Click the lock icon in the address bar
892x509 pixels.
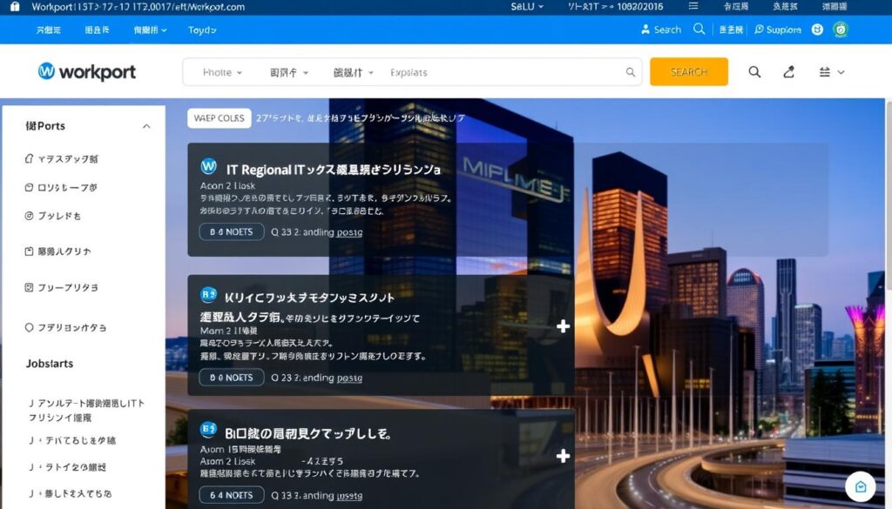[15, 7]
